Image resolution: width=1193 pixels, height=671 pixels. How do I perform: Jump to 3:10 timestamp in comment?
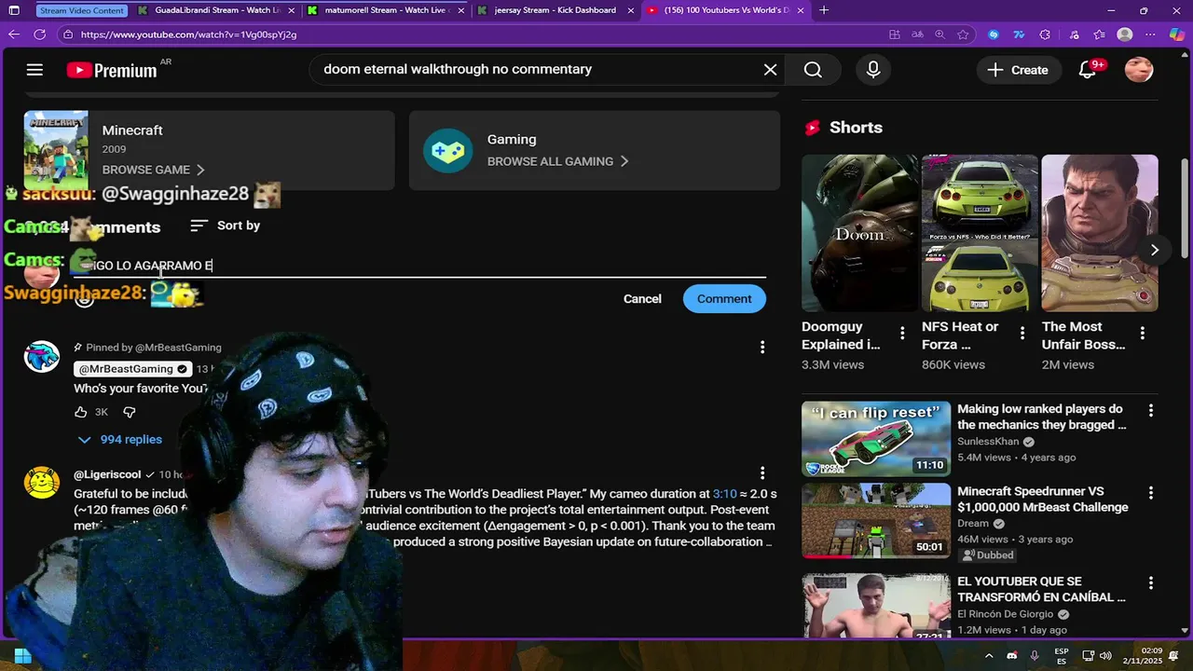(x=724, y=494)
